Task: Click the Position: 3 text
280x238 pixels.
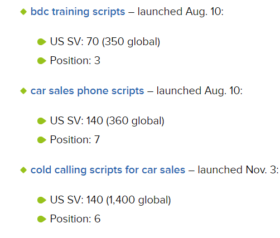Action: click(x=75, y=61)
